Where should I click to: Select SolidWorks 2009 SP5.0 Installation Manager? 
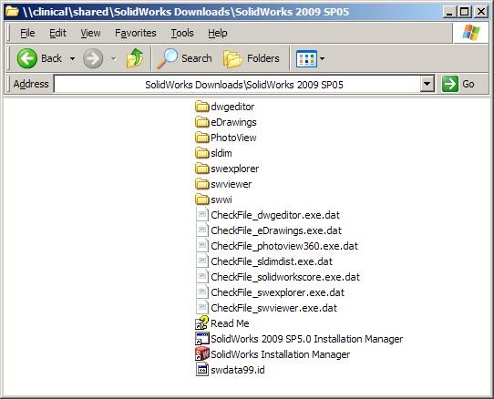click(299, 339)
